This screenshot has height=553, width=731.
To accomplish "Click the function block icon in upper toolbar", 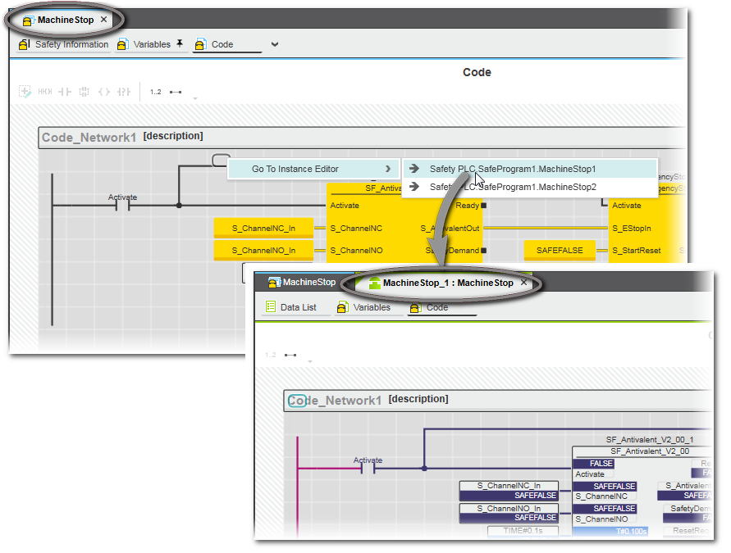I will point(84,92).
